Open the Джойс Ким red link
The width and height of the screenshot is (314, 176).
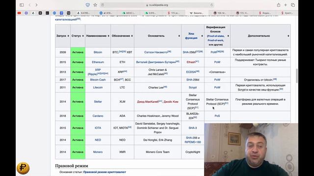[x=171, y=102]
